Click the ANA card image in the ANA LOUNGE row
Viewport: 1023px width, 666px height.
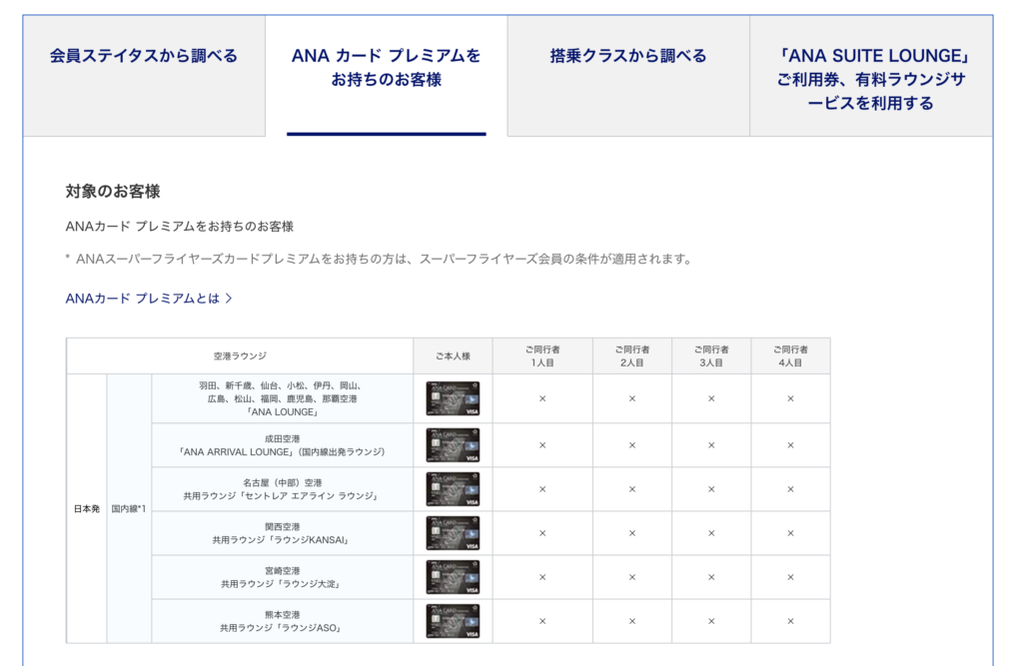453,398
